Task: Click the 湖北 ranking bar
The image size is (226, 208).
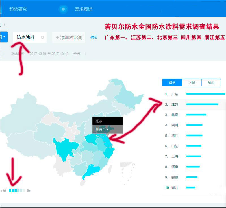Action: (191, 187)
